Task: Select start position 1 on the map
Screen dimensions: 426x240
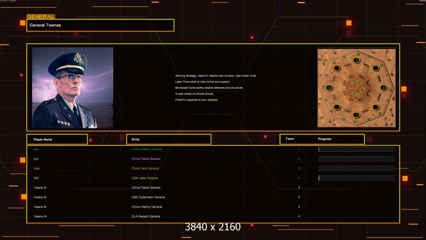Action: coord(356,115)
